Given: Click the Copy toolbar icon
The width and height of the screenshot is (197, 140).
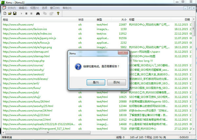Looking at the screenshot, I should [x=45, y=13].
